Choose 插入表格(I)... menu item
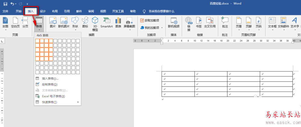Screen dimensions: 301x127 [x=57, y=79]
